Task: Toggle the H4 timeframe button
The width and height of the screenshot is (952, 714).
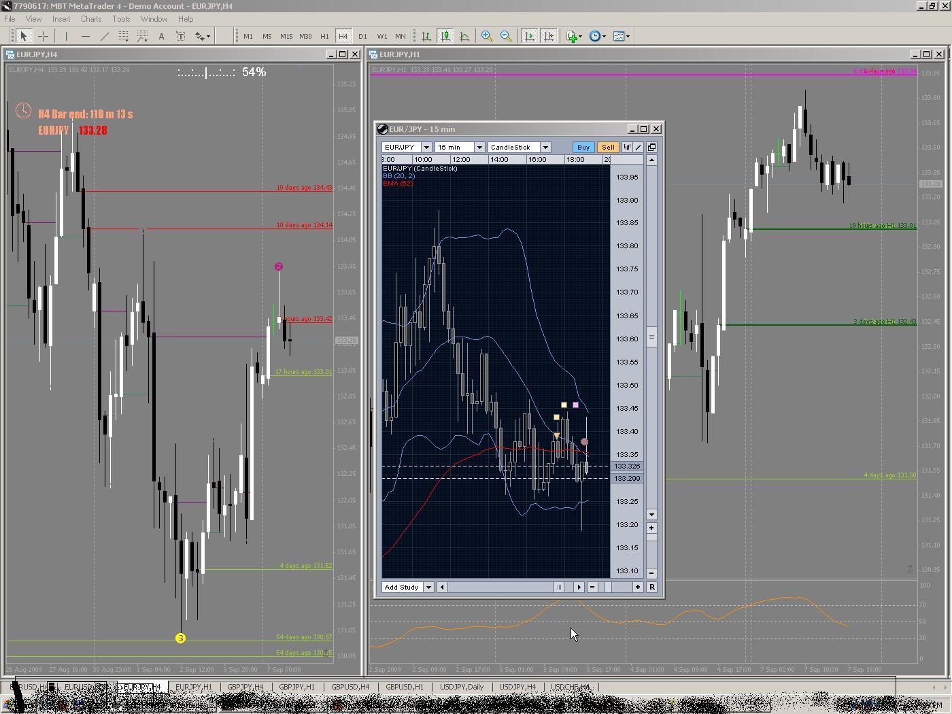Action: pos(343,36)
